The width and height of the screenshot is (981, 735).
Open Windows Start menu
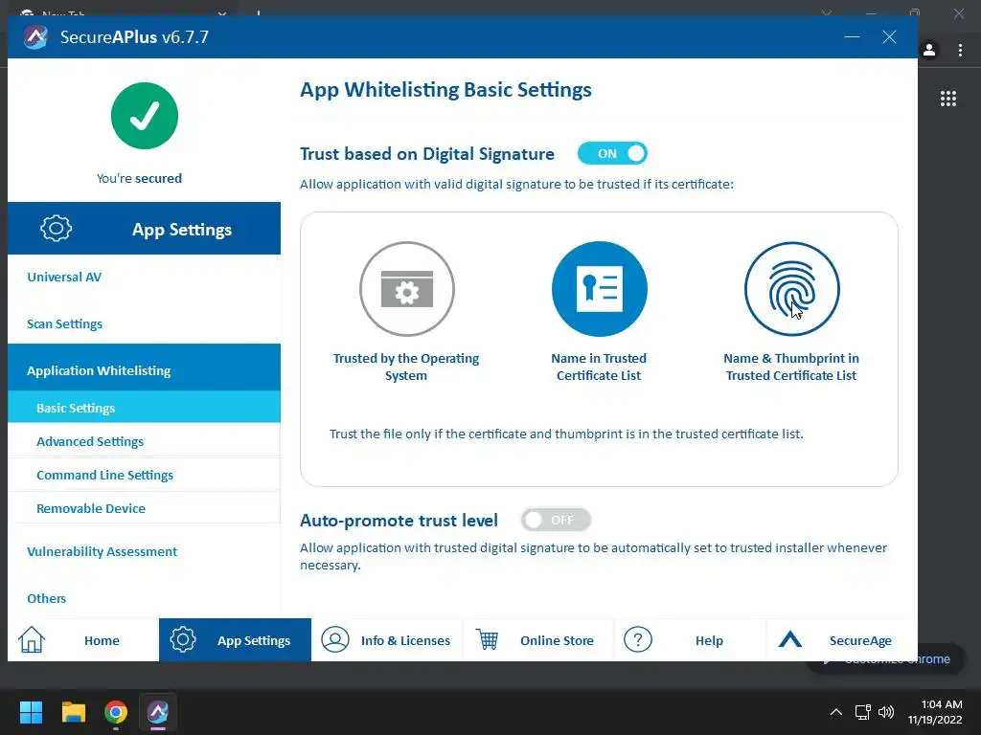coord(31,712)
